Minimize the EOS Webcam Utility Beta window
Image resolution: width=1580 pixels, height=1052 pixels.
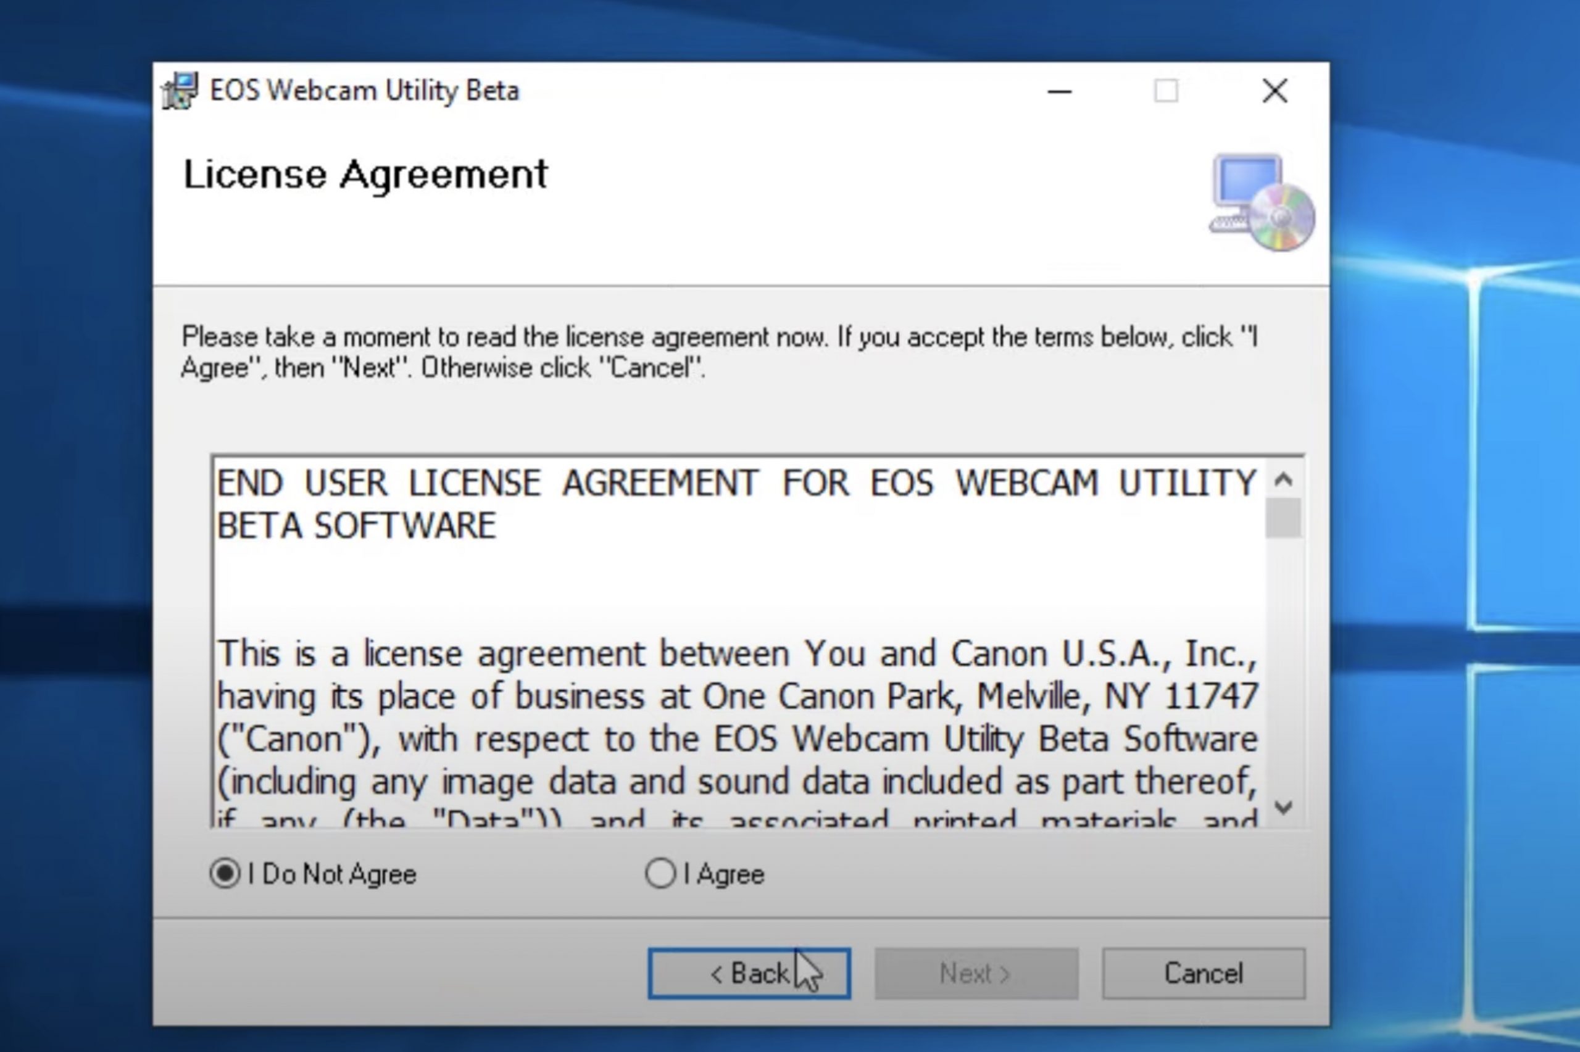coord(1059,91)
